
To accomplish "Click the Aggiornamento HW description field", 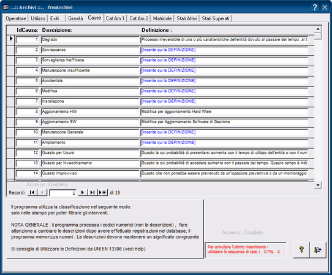I will pos(90,112).
